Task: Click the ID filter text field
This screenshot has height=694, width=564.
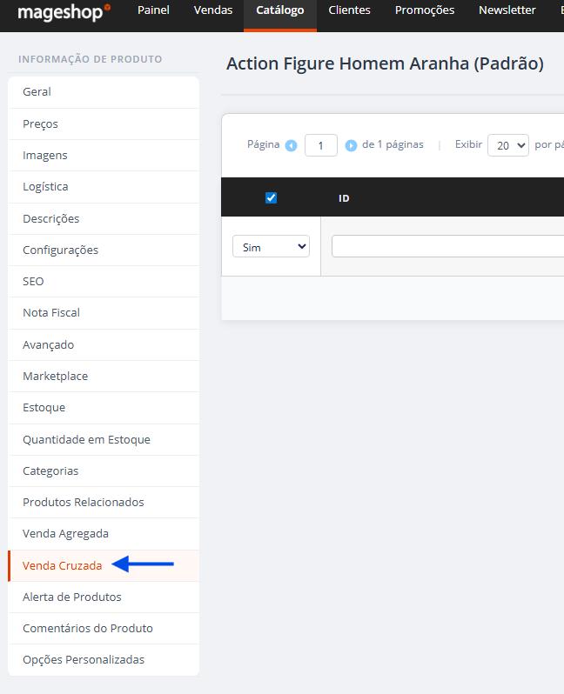Action: pos(447,246)
